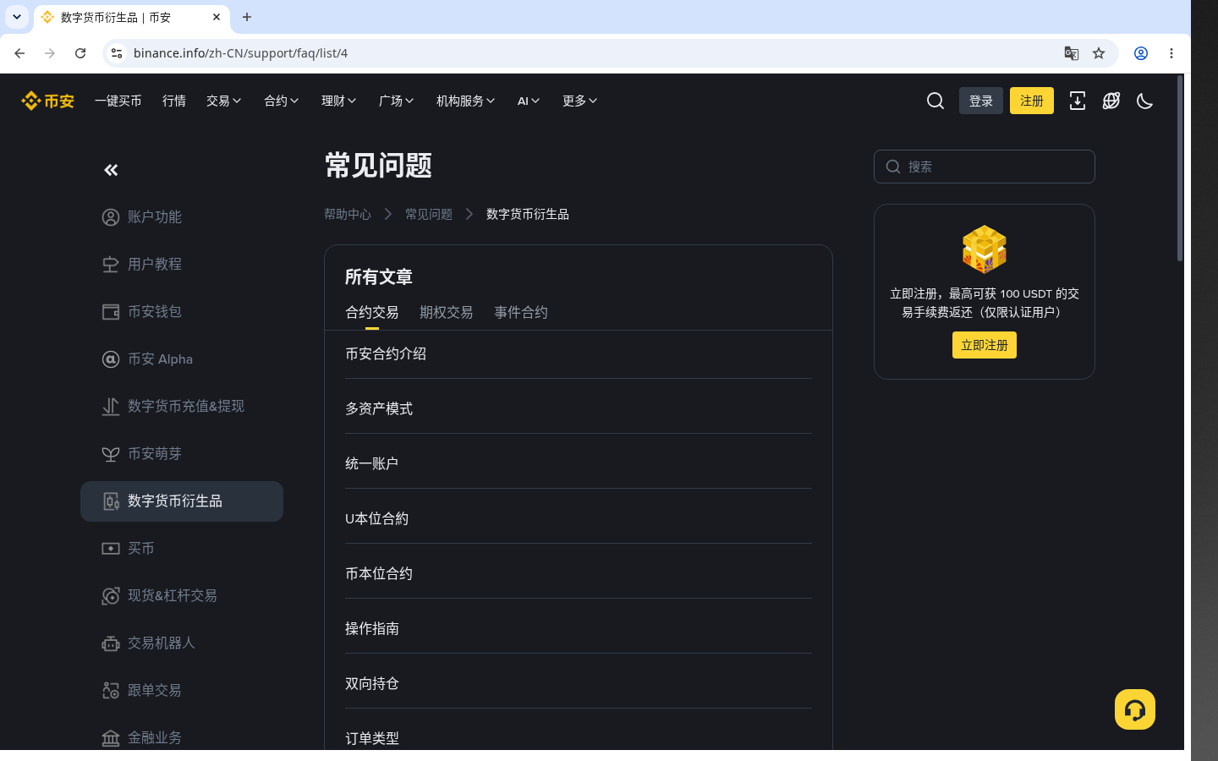
Task: Click the gift box reward image
Action: (985, 249)
